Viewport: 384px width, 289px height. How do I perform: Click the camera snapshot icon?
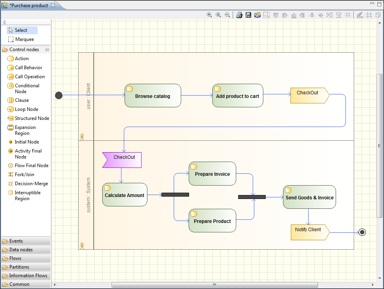(x=257, y=15)
